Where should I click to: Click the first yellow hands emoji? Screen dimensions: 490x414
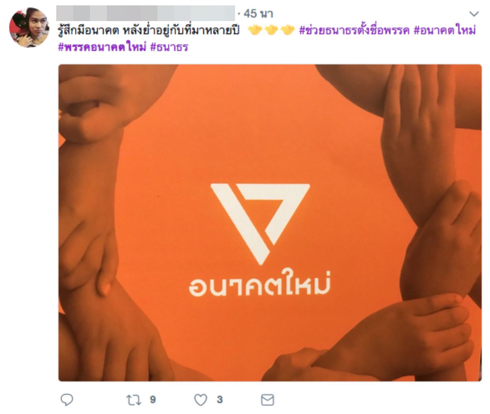point(255,30)
